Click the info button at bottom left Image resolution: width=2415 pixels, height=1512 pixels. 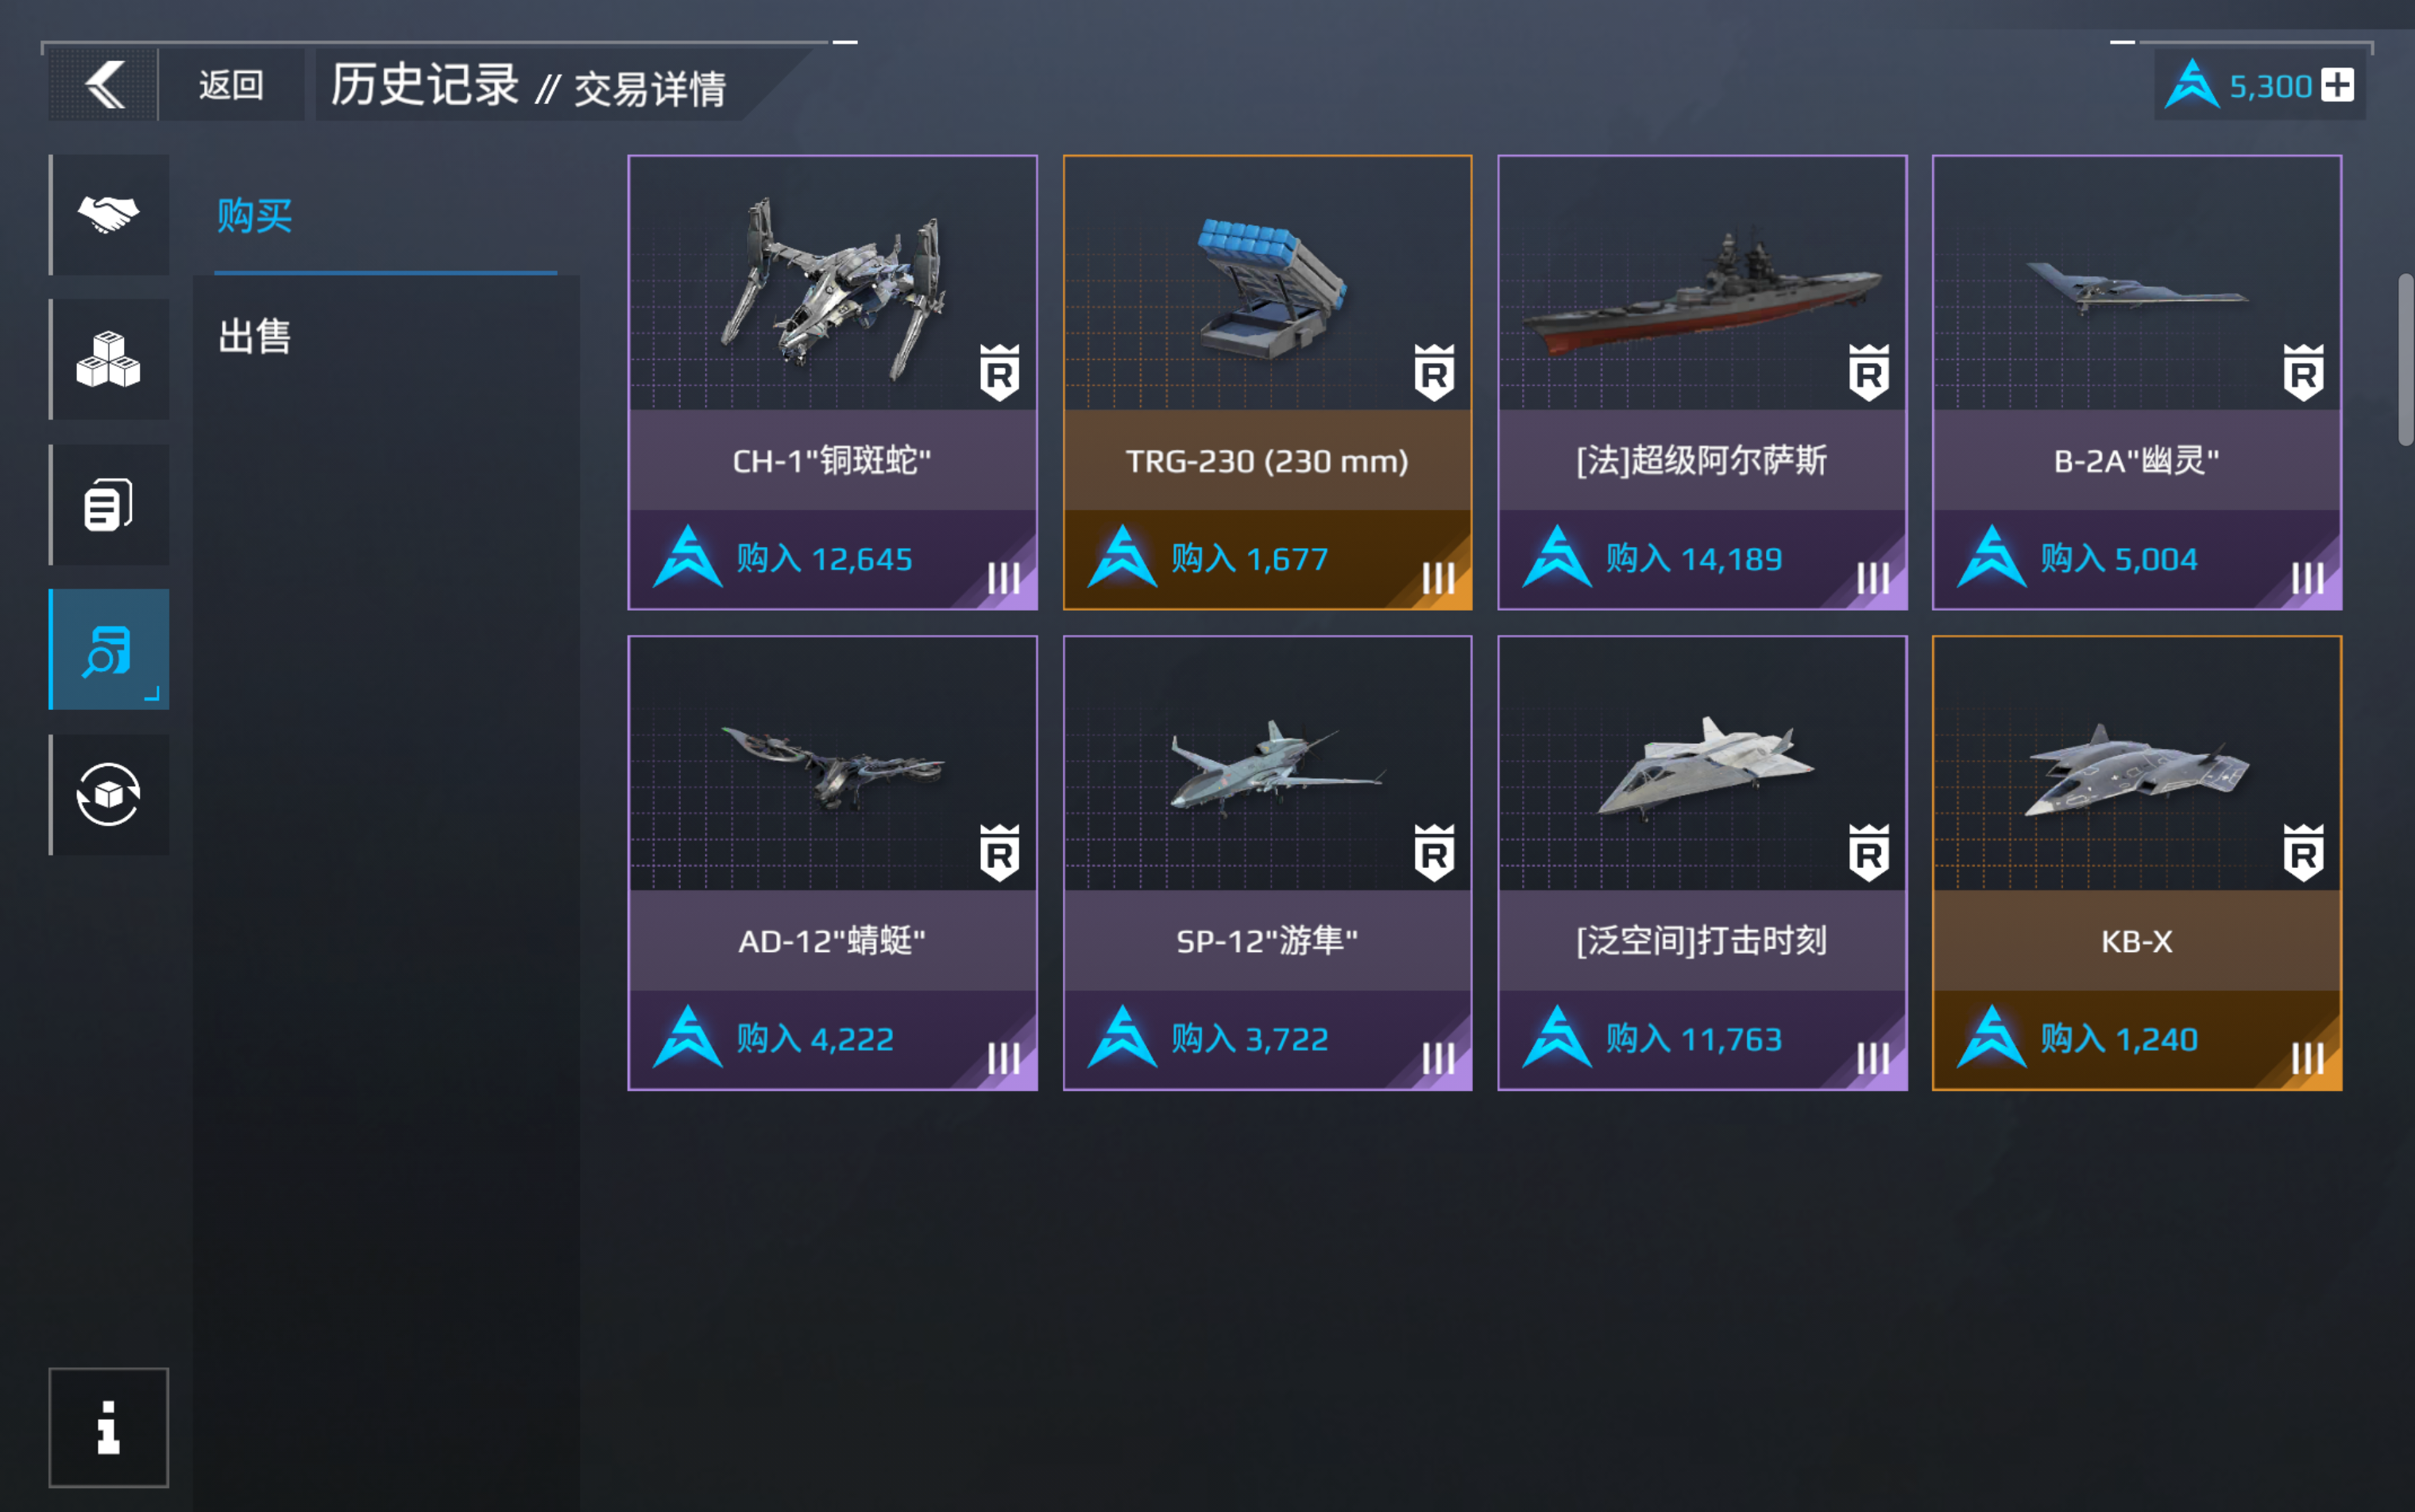click(x=109, y=1428)
